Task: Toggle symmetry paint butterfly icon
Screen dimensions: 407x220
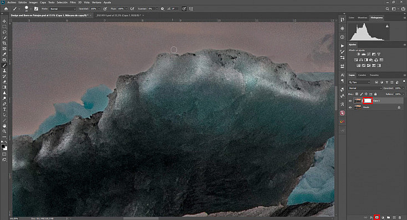Action: (x=191, y=9)
